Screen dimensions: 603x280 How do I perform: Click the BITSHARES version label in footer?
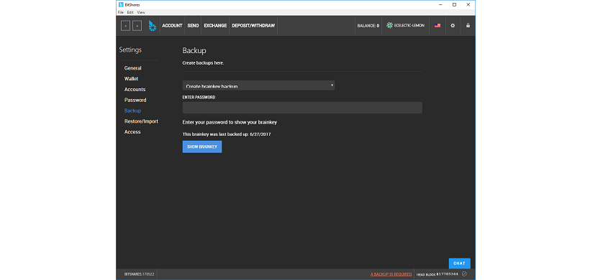click(139, 274)
